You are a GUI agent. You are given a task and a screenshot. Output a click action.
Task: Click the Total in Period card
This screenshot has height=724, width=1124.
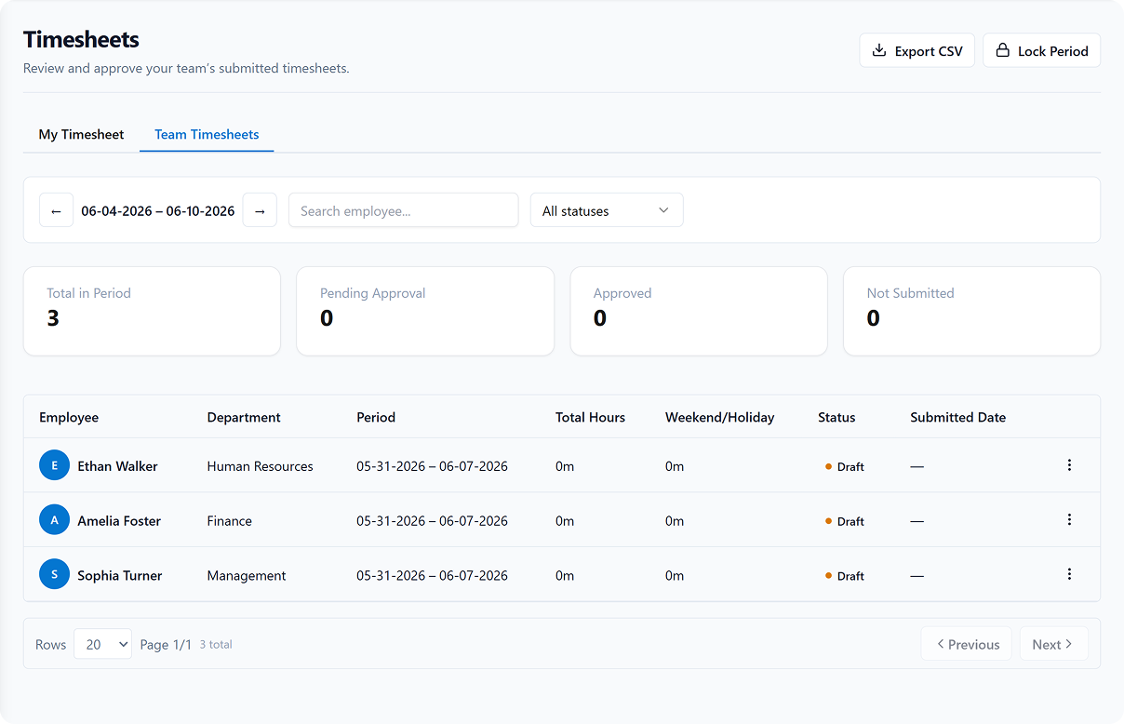152,311
